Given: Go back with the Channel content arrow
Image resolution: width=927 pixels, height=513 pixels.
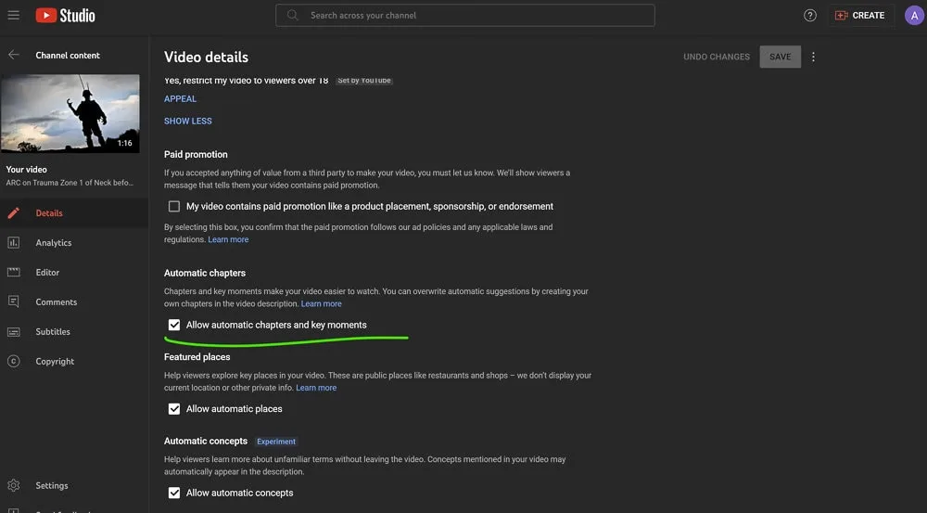Looking at the screenshot, I should pyautogui.click(x=14, y=55).
